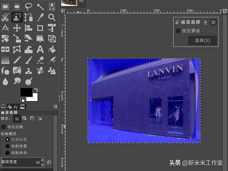Select the Smudge tool

[x=17, y=81]
